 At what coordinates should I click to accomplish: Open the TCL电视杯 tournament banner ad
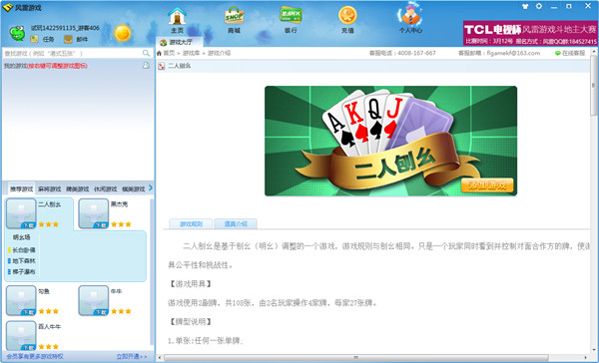(x=530, y=33)
